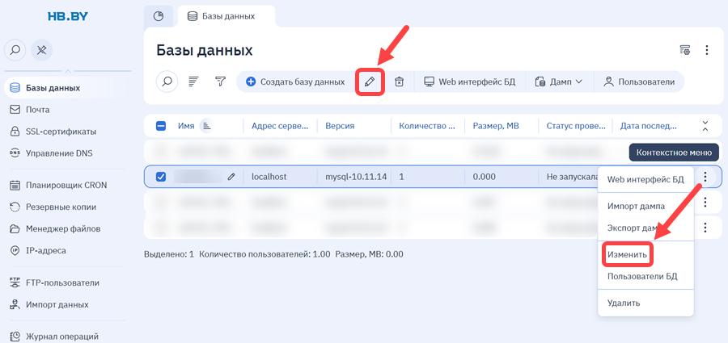
Task: Choose Удалить in context menu
Action: click(645, 303)
